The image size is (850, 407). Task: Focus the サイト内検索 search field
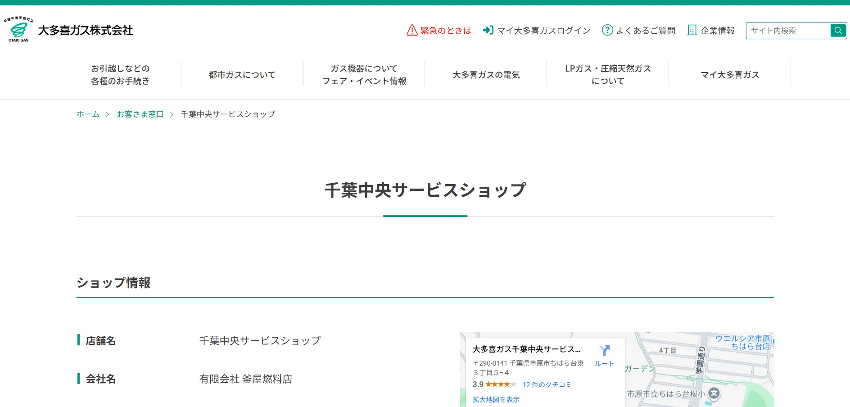[788, 31]
